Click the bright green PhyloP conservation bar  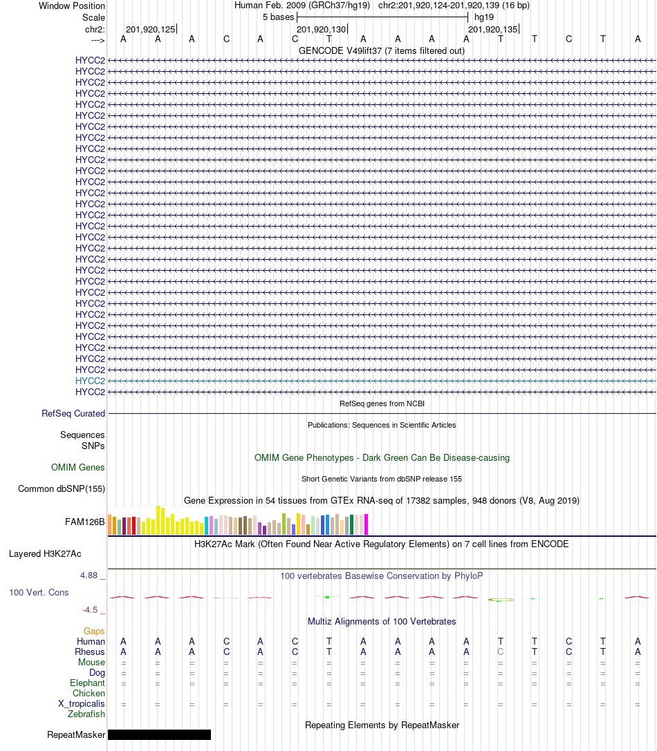click(x=327, y=597)
